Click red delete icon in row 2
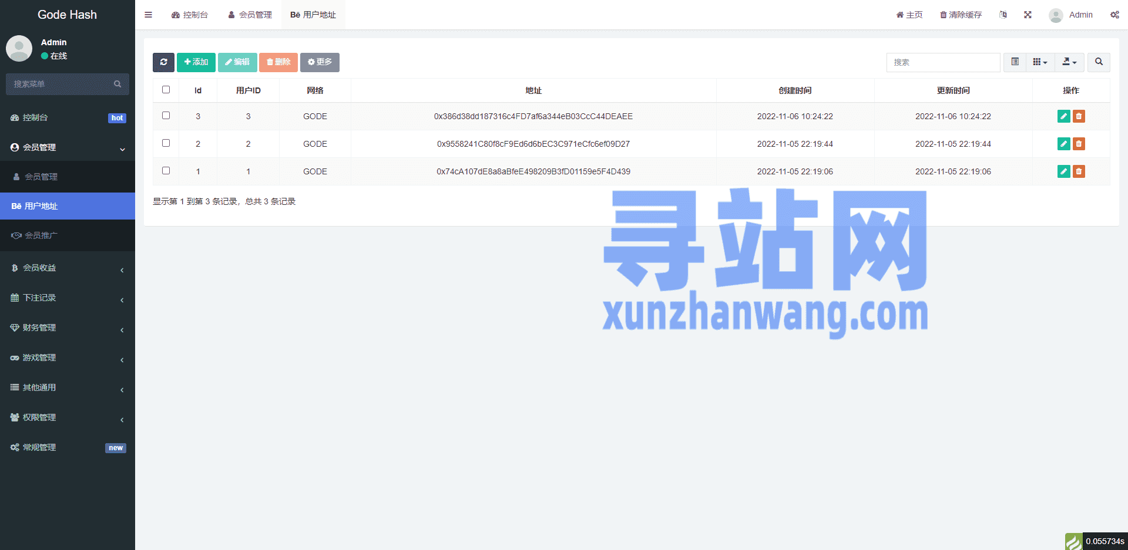 (x=1079, y=144)
